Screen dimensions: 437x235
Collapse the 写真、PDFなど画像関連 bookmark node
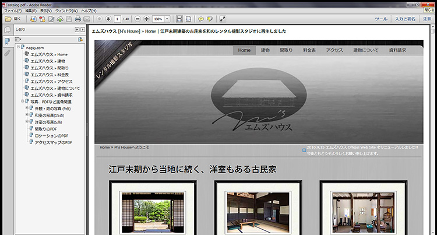tap(23, 101)
